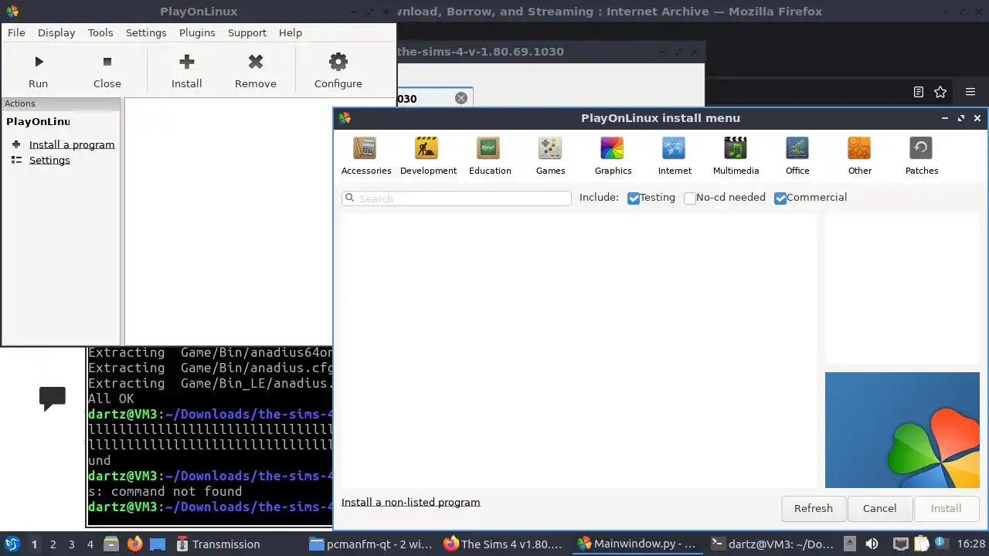Click Install a non-listed program link
This screenshot has width=989, height=556.
point(411,502)
